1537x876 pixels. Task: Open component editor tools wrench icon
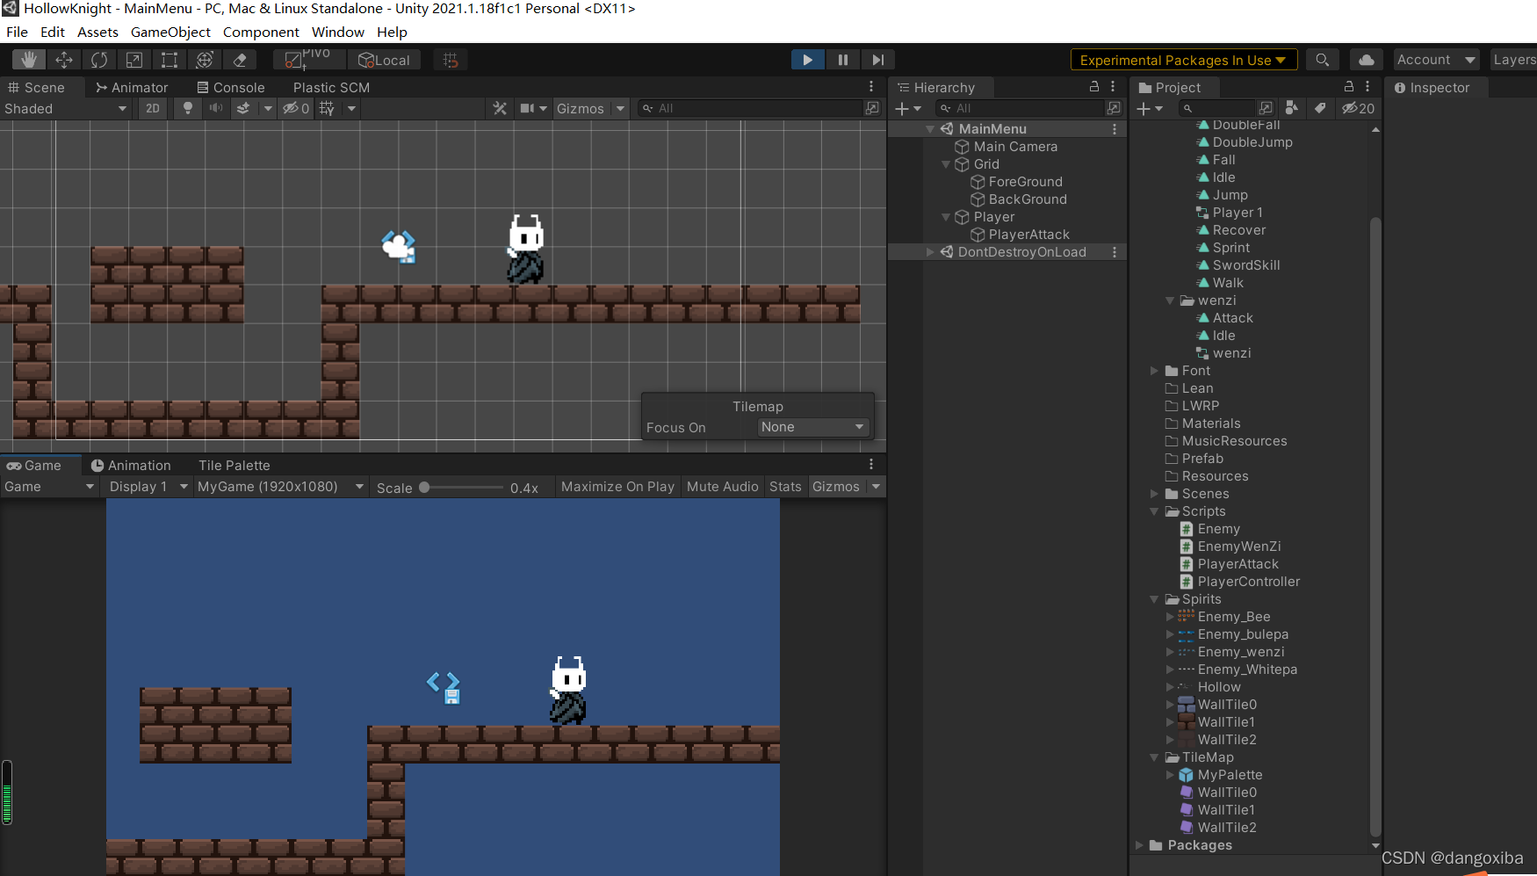click(x=500, y=108)
